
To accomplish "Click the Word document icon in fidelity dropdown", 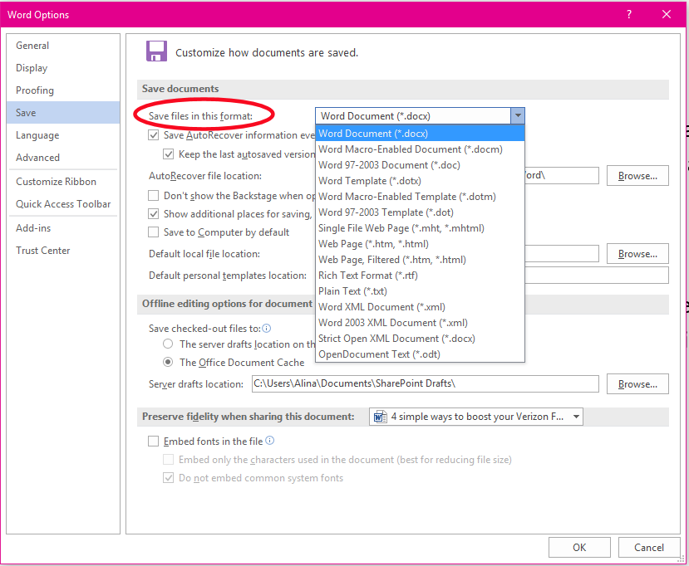I will [380, 417].
